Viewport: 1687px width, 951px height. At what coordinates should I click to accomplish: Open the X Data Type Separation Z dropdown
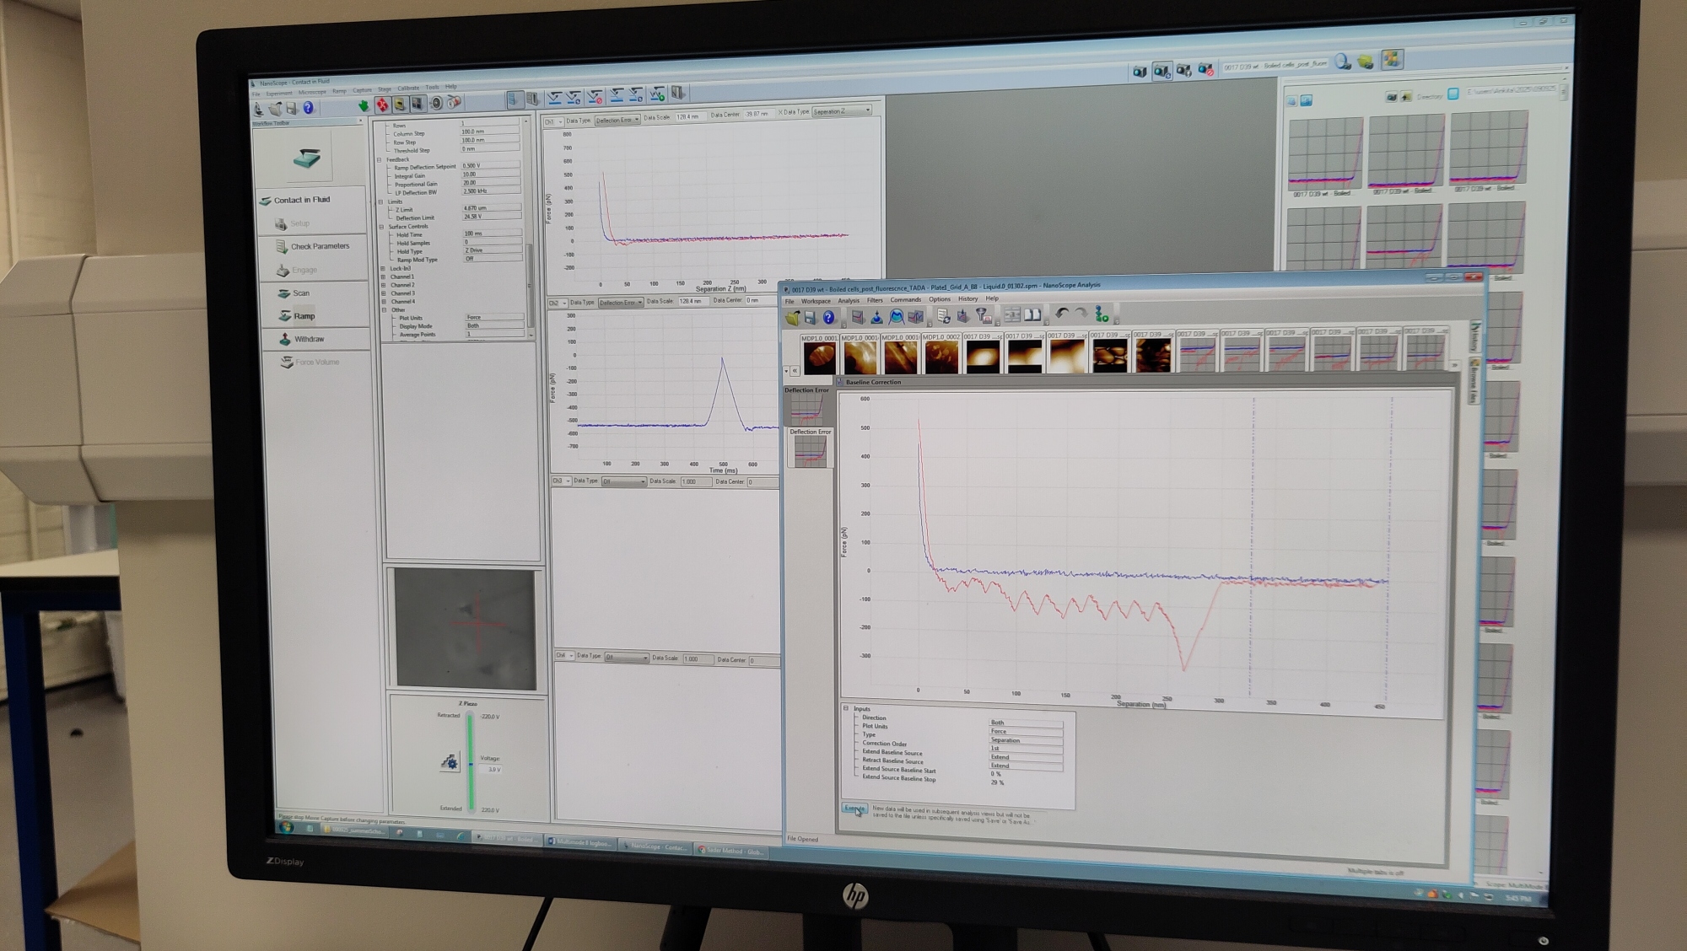842,111
